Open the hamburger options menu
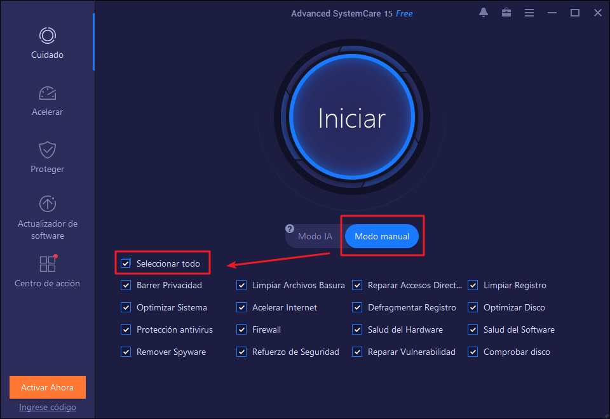 click(x=529, y=13)
